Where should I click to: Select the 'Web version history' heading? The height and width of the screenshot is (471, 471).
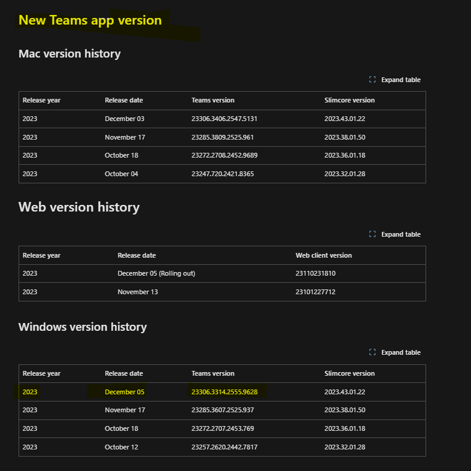(79, 207)
